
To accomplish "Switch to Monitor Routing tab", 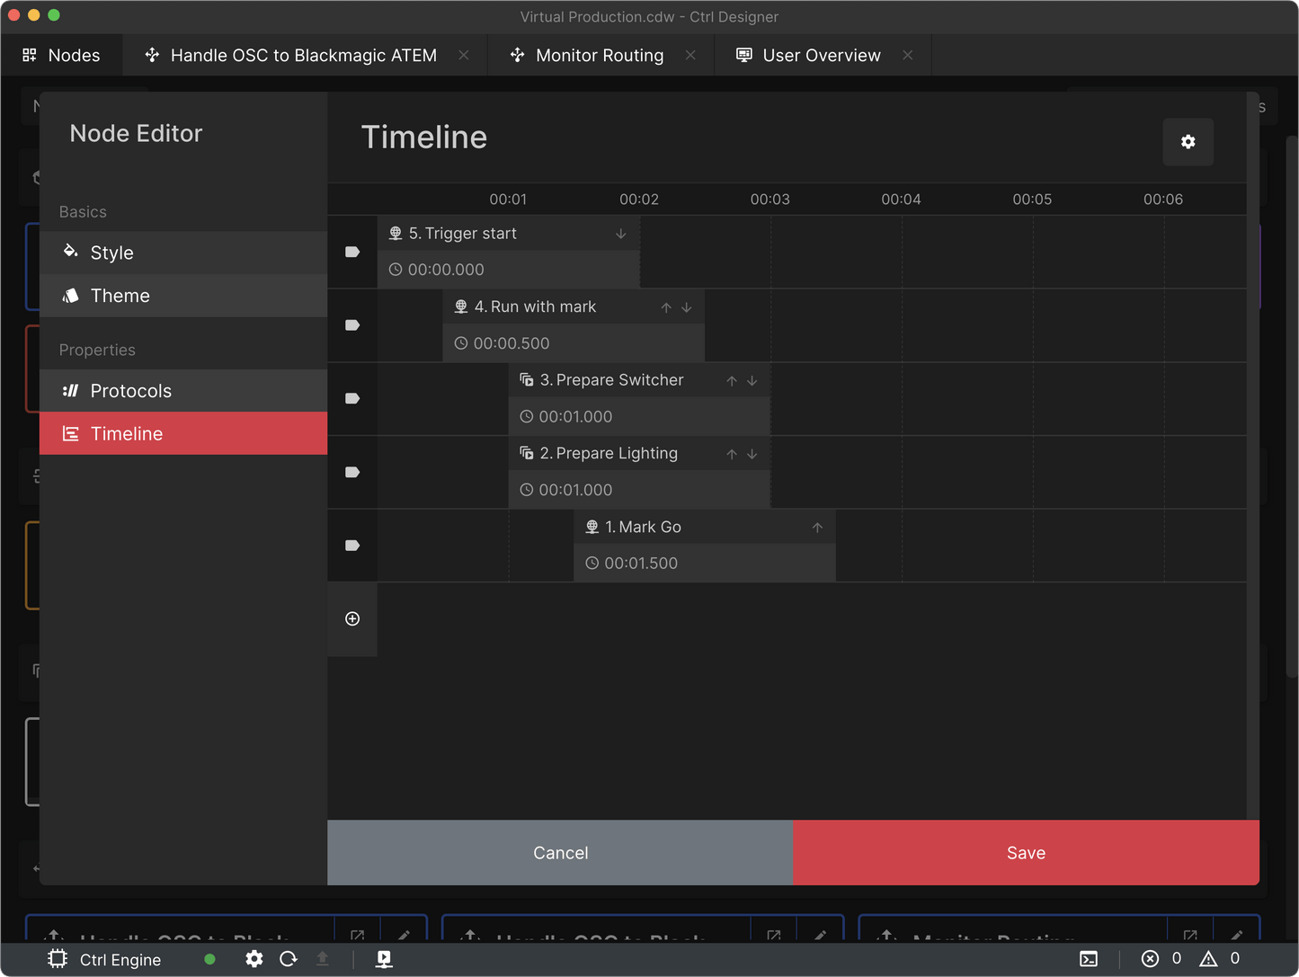I will coord(599,56).
